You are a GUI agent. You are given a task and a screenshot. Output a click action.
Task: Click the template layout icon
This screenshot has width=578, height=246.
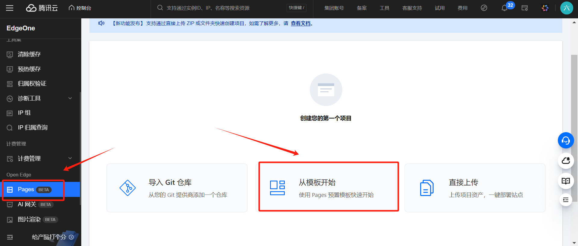277,188
